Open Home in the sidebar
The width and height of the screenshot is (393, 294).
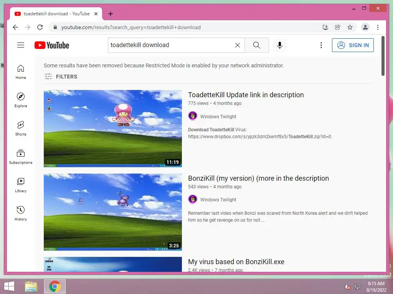pos(21,72)
